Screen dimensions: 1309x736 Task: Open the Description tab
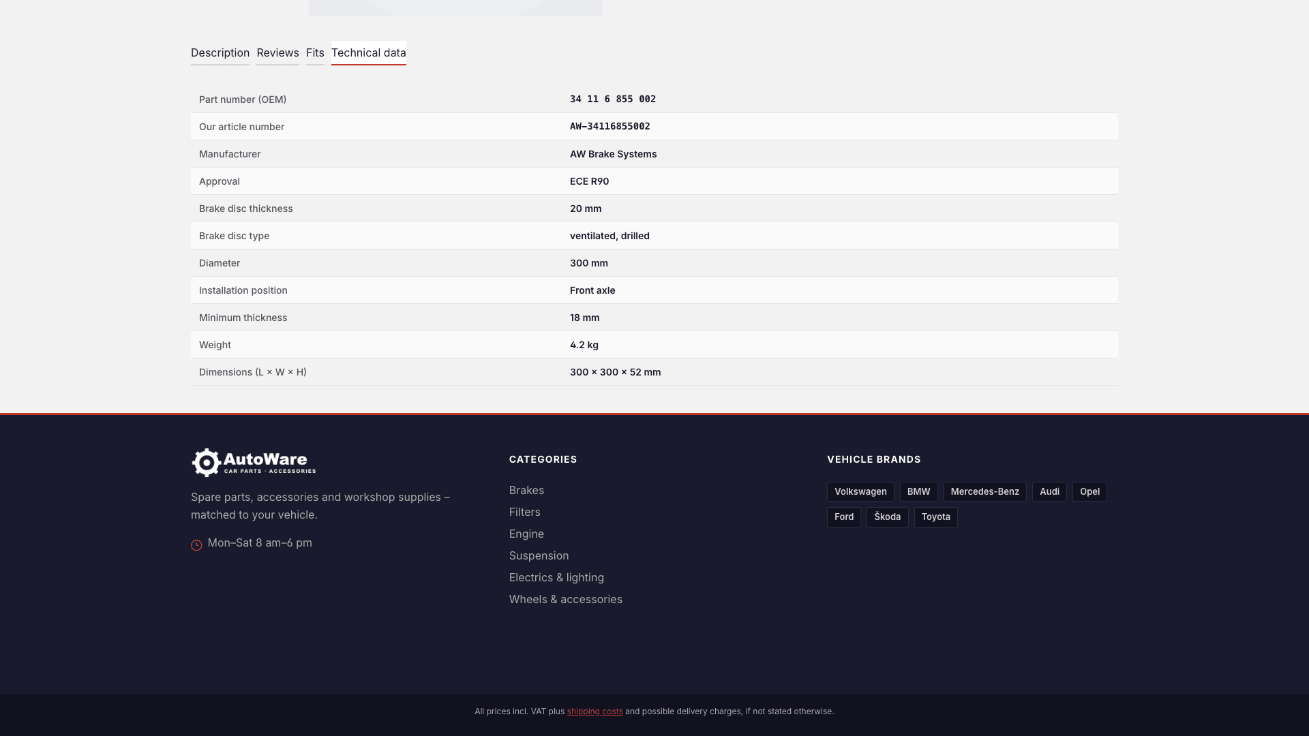coord(220,53)
